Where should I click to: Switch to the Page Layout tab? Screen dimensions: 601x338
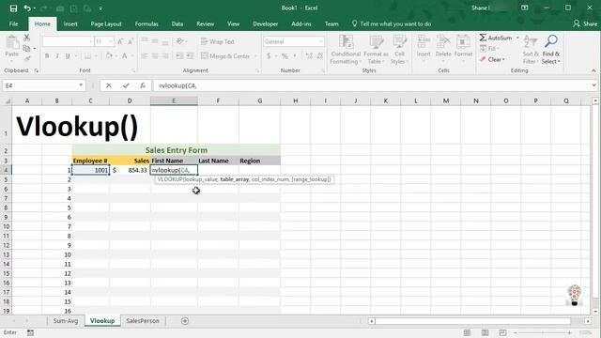click(106, 23)
